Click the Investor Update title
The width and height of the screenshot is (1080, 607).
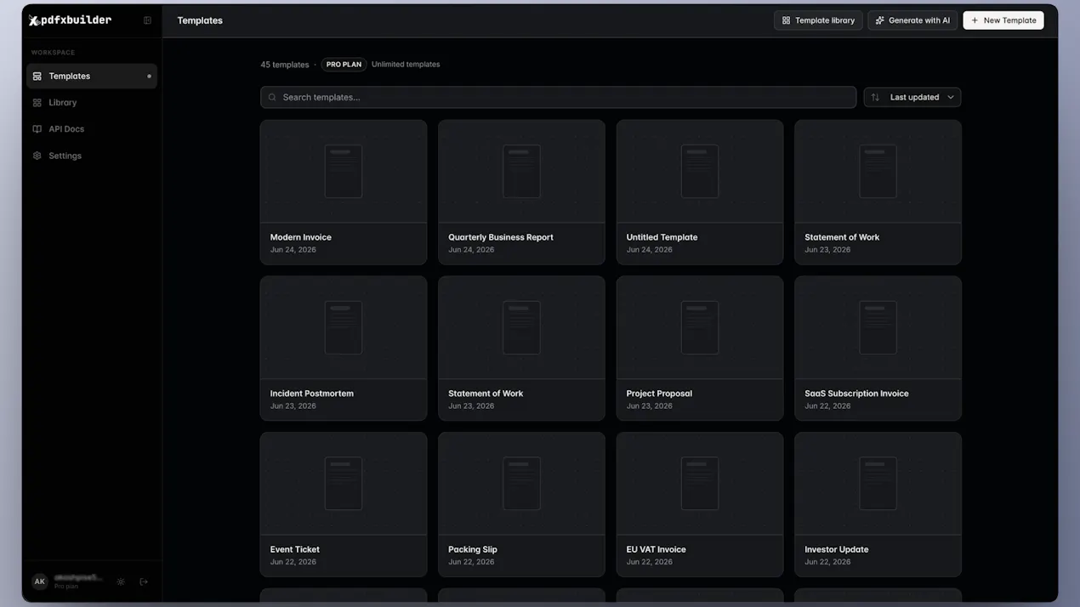point(837,549)
